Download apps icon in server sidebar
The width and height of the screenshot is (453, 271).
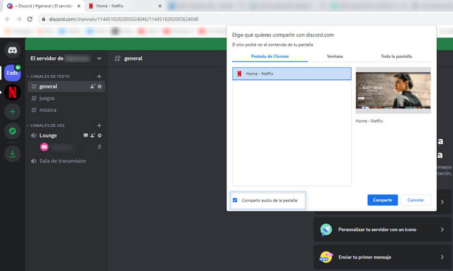(x=13, y=154)
